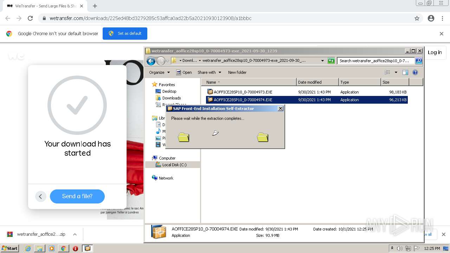This screenshot has width=450, height=253.
Task: Go back in the Explorer window
Action: tap(151, 61)
